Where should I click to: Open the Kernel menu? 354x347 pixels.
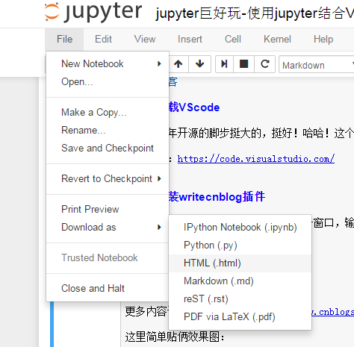pyautogui.click(x=277, y=40)
